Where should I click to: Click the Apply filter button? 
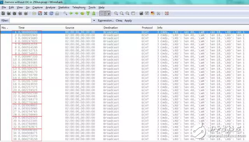[128, 21]
